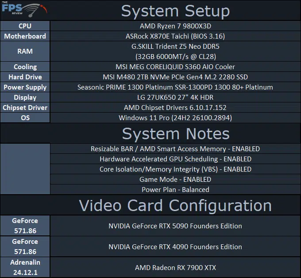Select MSI MEG CORELIQUID S360 AIO Cooler

click(175, 67)
